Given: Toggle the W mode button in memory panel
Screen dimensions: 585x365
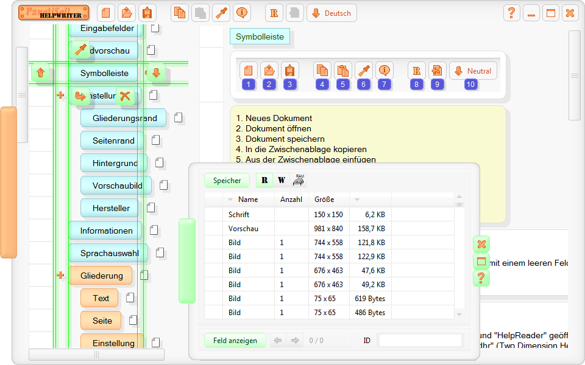Looking at the screenshot, I should [x=281, y=180].
